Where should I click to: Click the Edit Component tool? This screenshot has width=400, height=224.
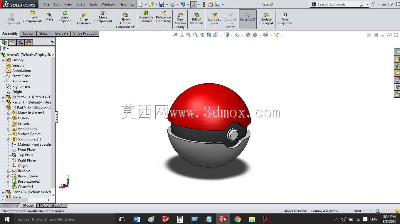click(11, 19)
